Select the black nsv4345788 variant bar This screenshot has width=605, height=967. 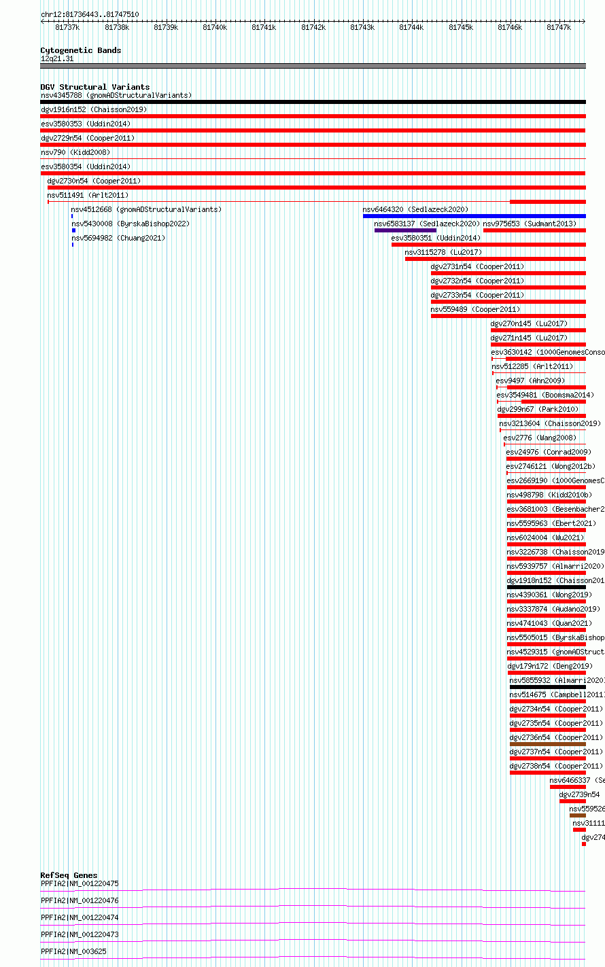coord(313,102)
